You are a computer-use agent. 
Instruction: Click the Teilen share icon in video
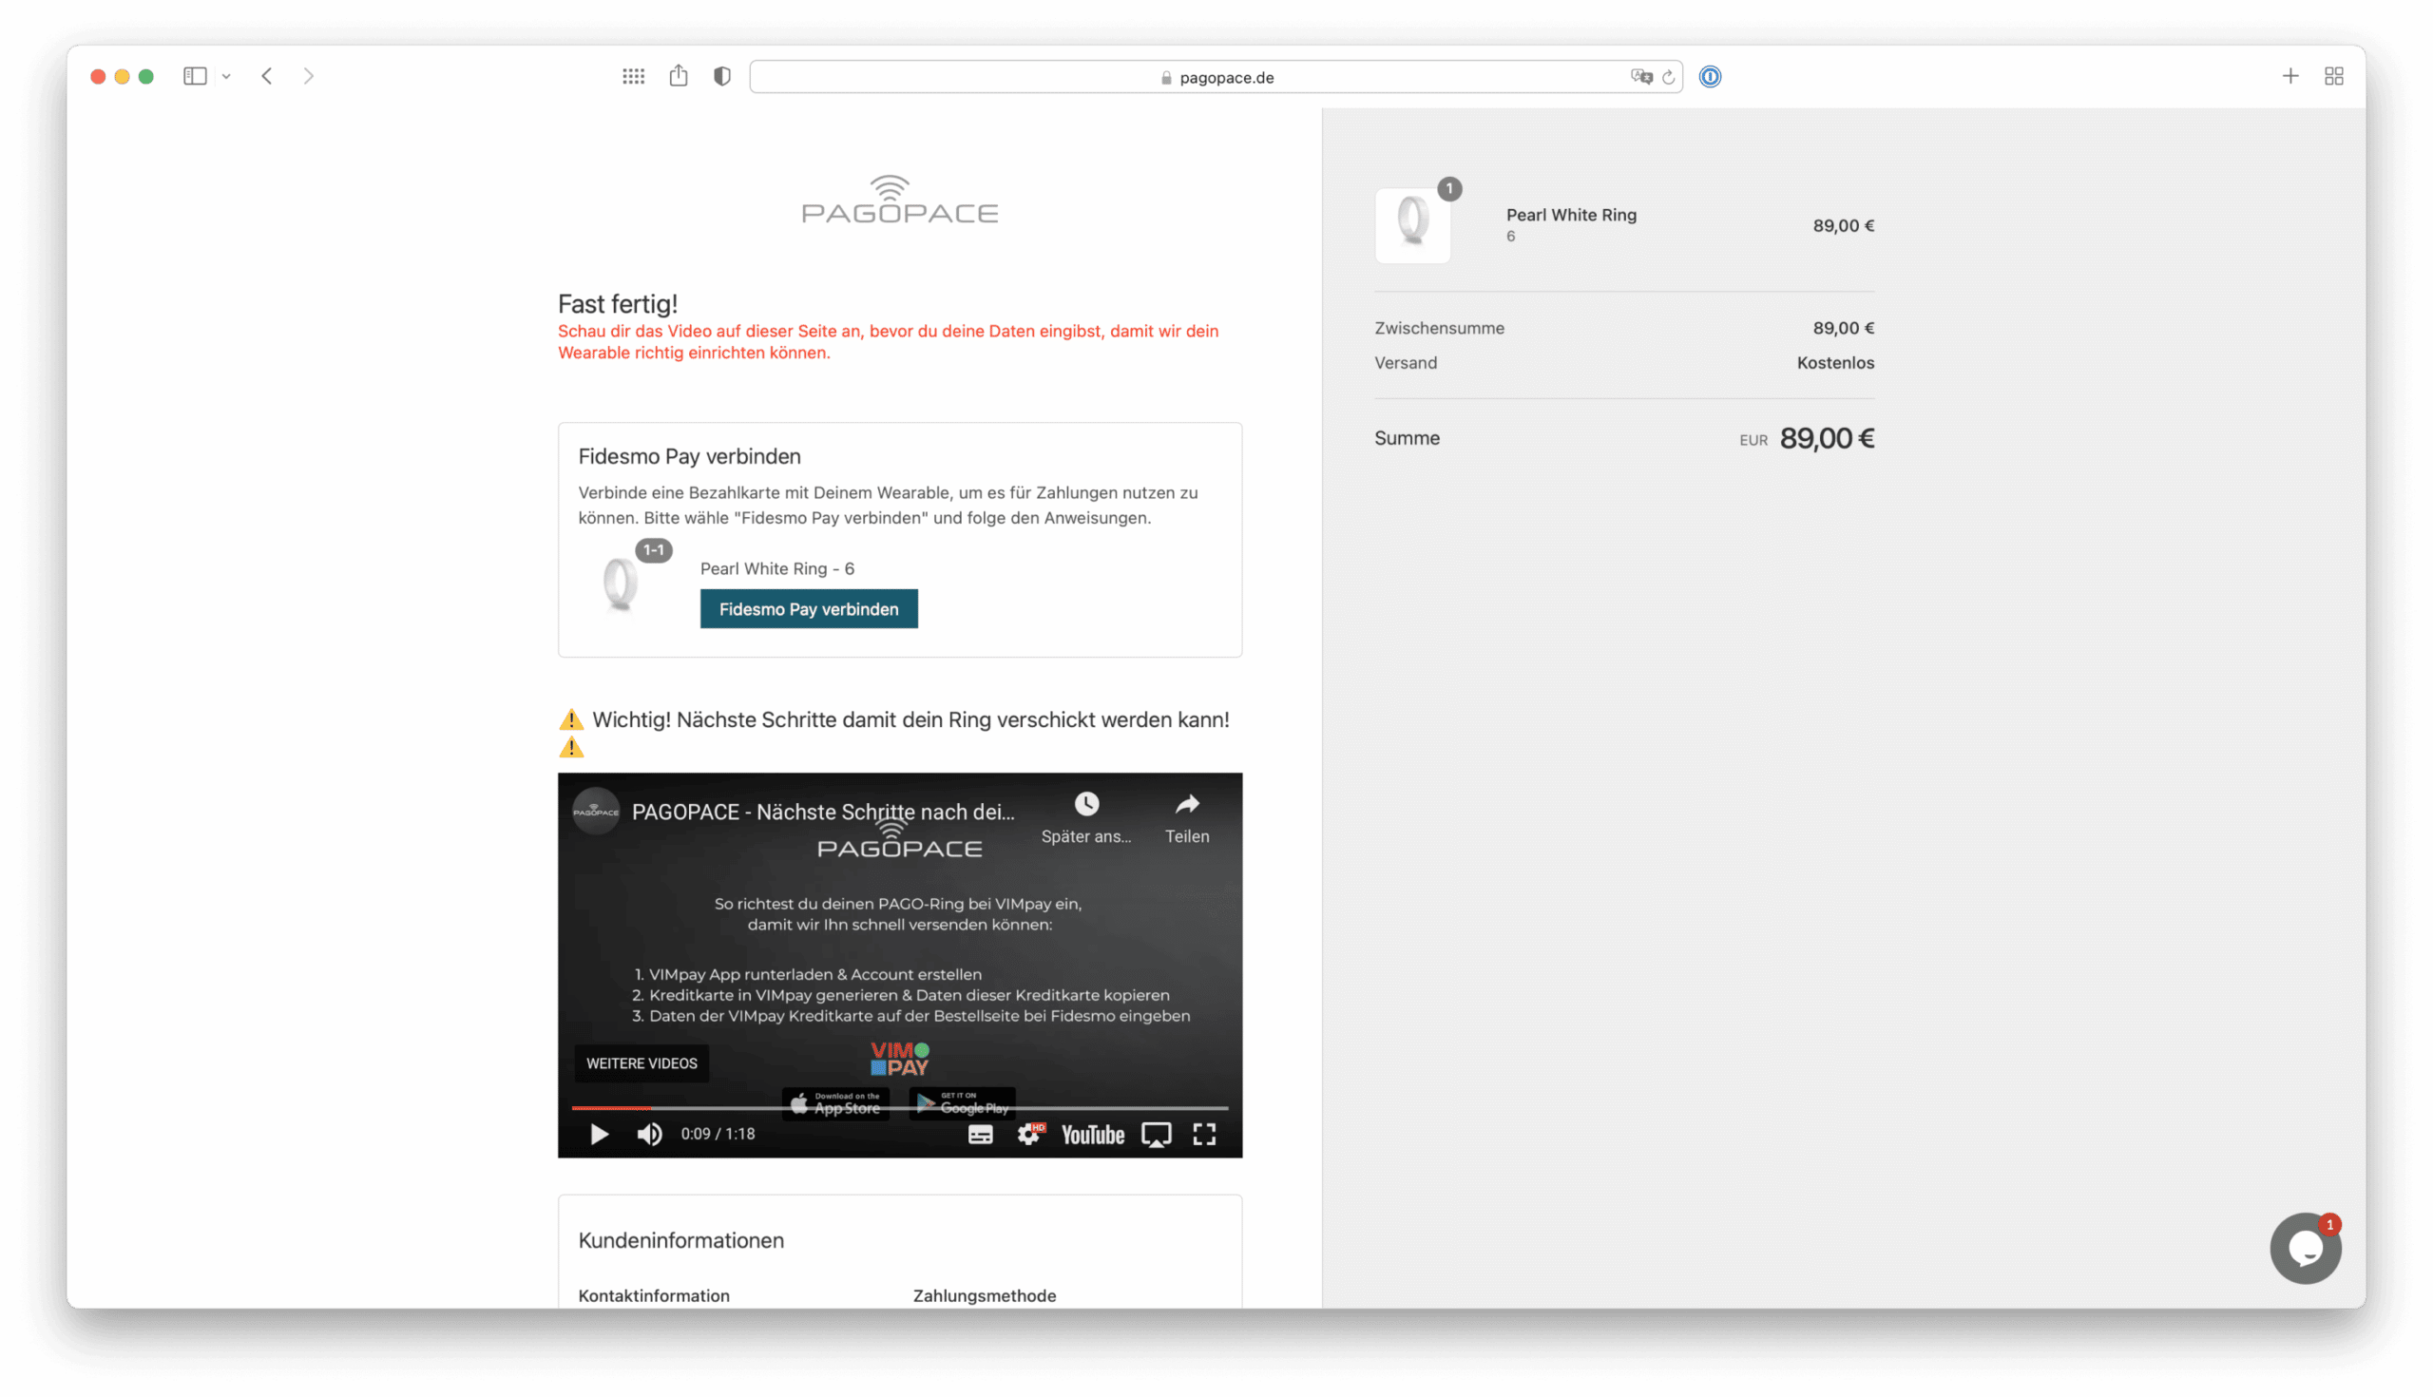tap(1187, 803)
